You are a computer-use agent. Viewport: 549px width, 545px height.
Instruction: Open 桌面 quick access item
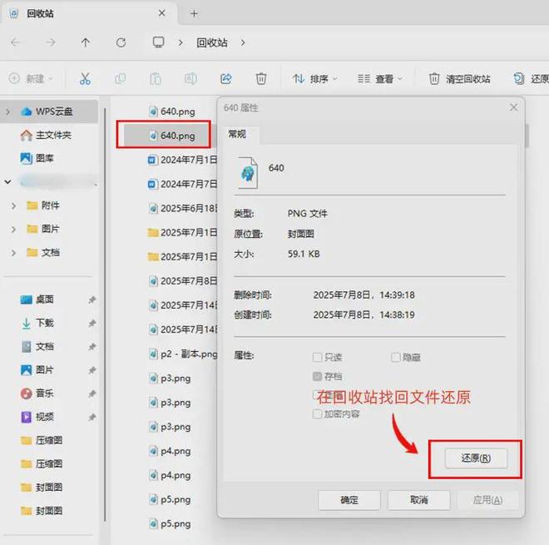pos(37,300)
